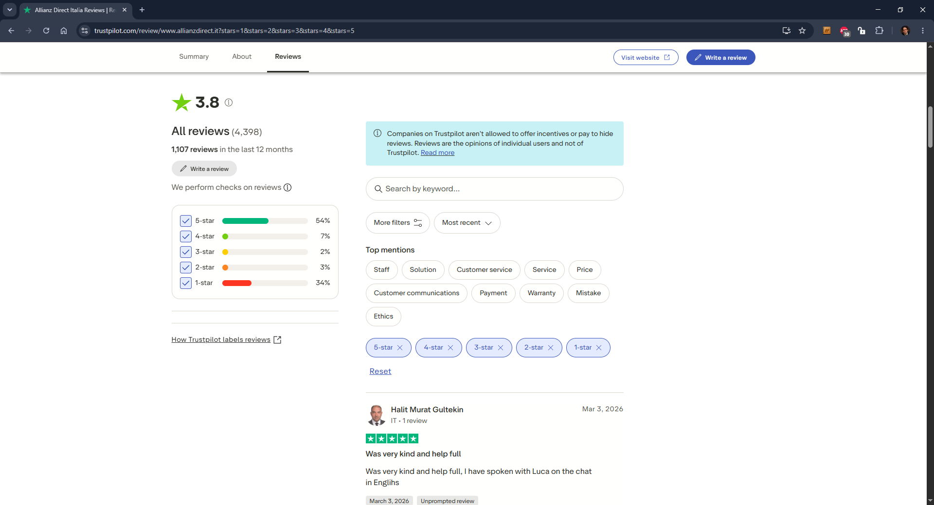Click the browser address bar URL
The image size is (934, 505).
click(x=224, y=31)
